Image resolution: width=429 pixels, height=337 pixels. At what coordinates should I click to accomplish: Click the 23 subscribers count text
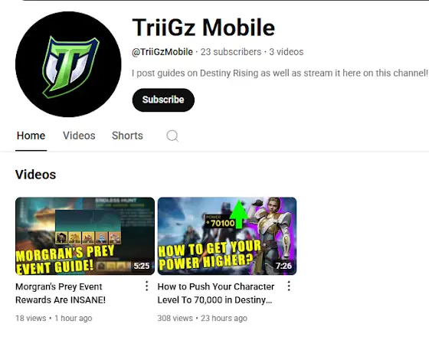[x=231, y=52]
